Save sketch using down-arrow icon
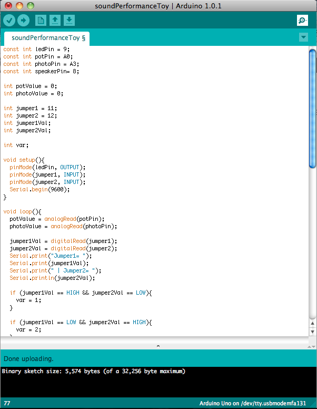 (69, 21)
